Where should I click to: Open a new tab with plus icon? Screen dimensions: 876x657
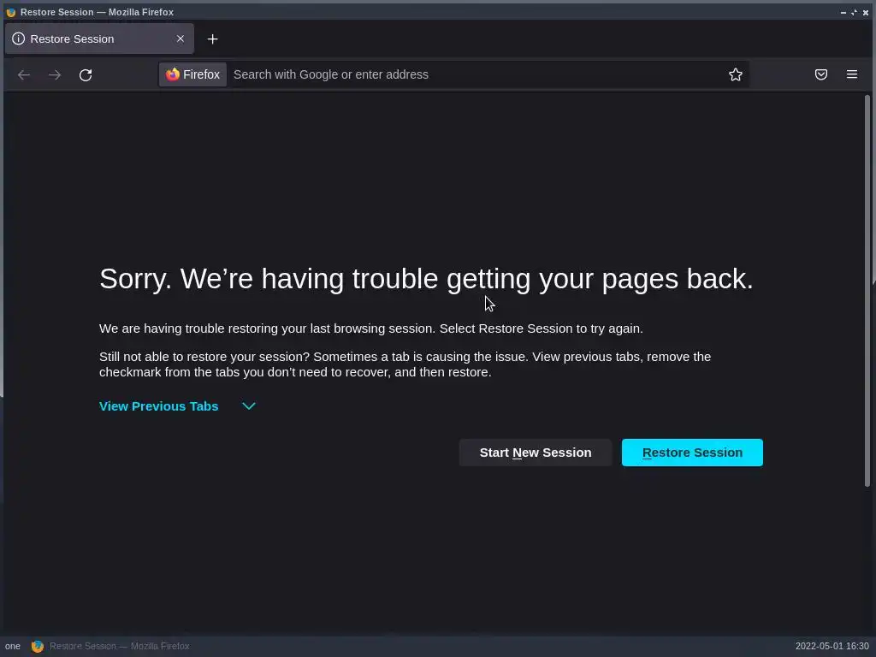point(212,39)
